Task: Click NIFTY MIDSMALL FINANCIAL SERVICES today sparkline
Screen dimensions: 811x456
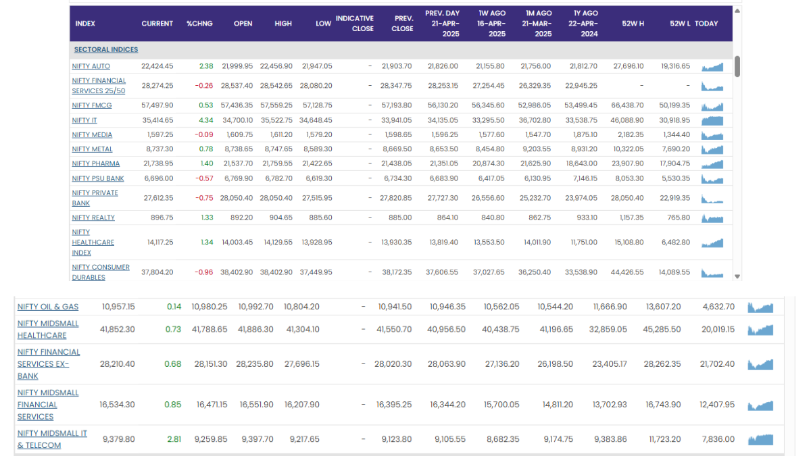Action: 760,405
